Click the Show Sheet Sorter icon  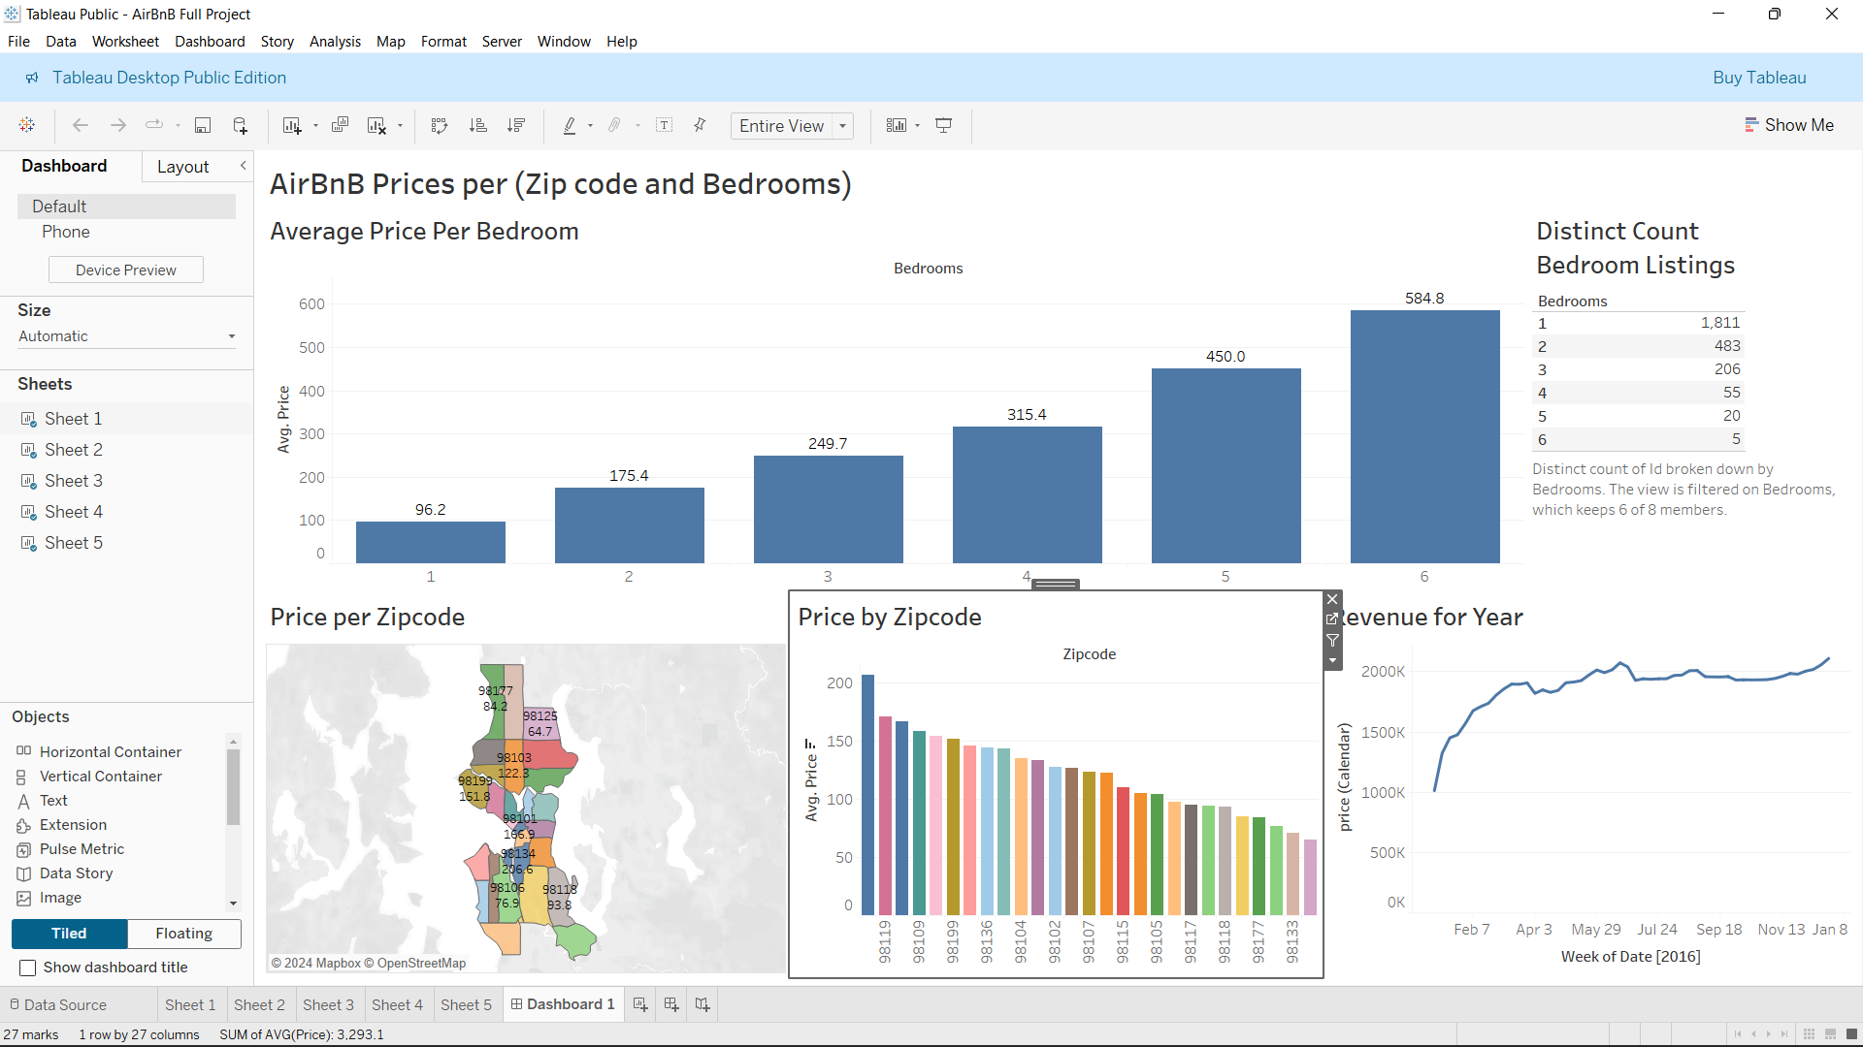click(x=1809, y=1034)
